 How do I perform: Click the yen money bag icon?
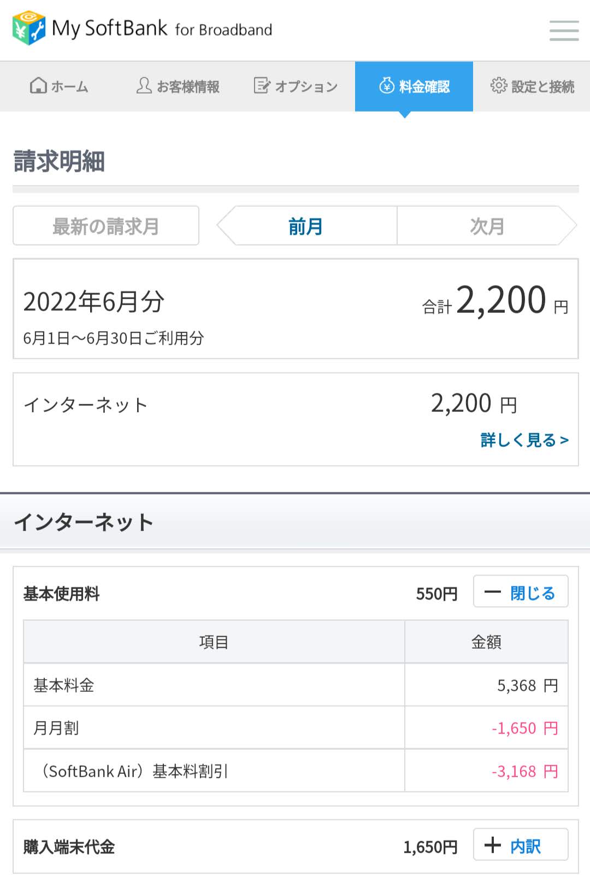(x=387, y=86)
